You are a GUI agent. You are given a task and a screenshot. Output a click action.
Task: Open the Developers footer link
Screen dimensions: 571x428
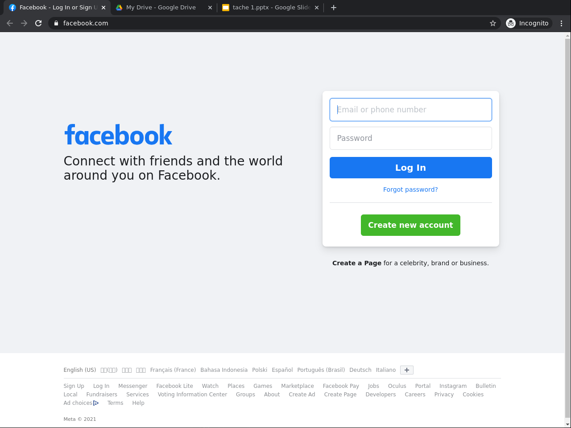[381, 395]
